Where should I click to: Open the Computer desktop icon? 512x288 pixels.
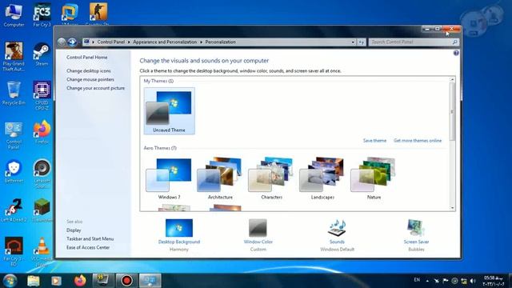[x=14, y=15]
